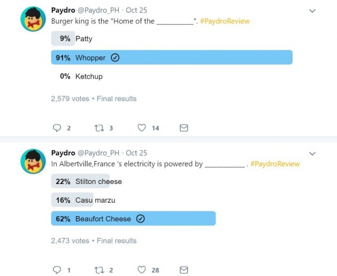Image resolution: width=337 pixels, height=276 pixels.
Task: Like the Burger King poll tweet
Action: coord(142,128)
